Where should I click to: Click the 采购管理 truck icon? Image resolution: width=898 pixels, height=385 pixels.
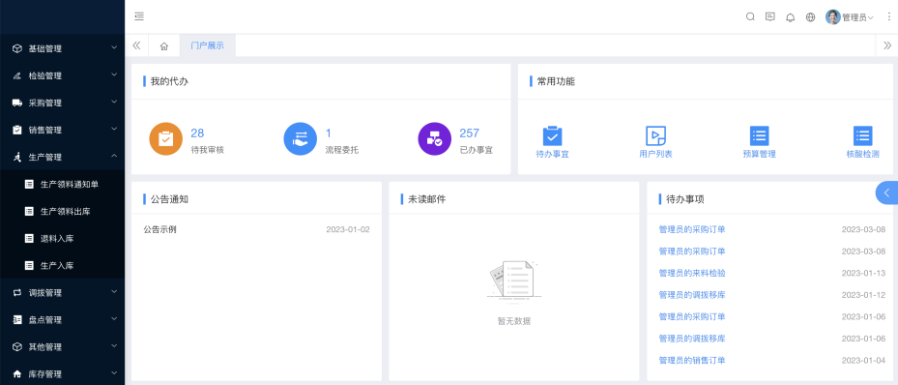pyautogui.click(x=17, y=103)
